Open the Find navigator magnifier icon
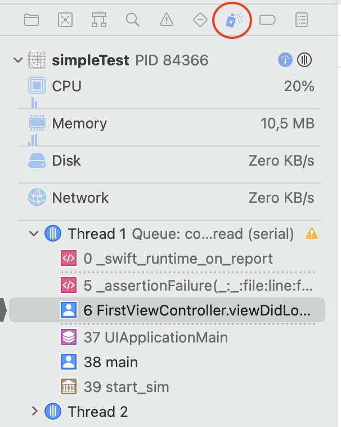Image resolution: width=341 pixels, height=427 pixels. click(x=133, y=20)
